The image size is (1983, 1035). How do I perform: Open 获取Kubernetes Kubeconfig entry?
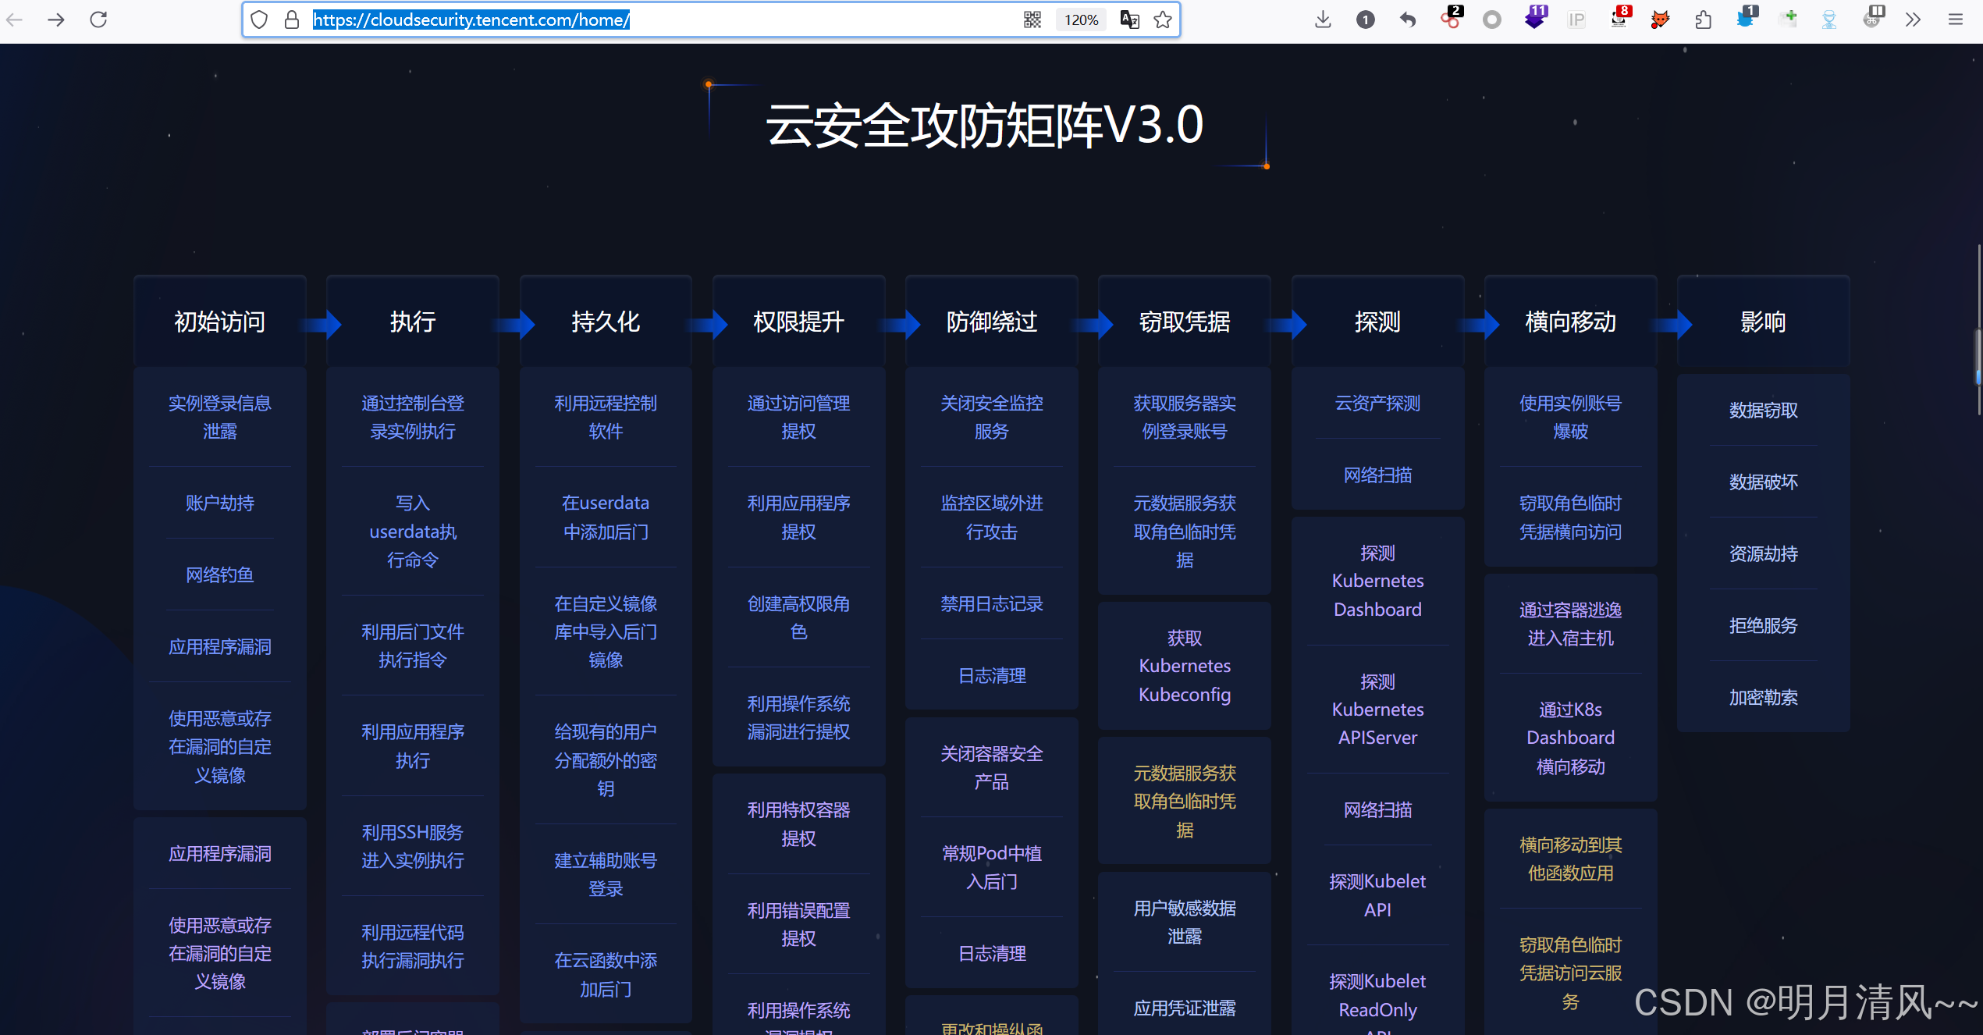click(x=1185, y=667)
